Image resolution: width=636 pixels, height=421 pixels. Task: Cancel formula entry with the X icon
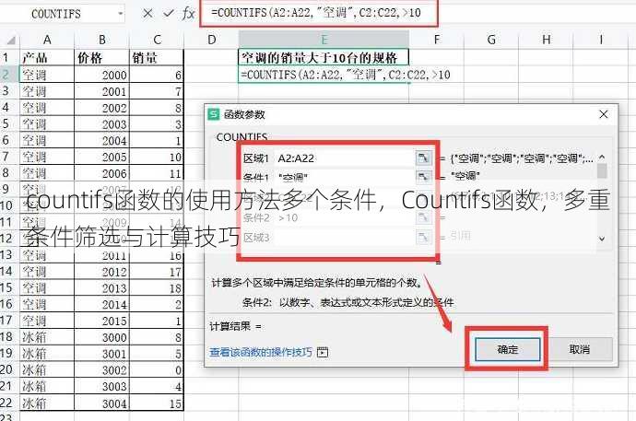pyautogui.click(x=148, y=14)
